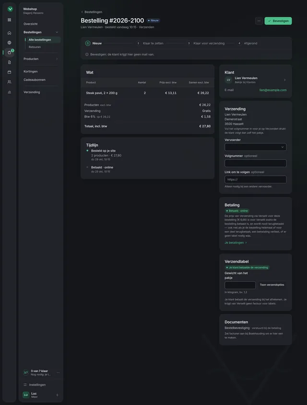Focus the Link om te volgen field
Screen dimensions: 307x405
coord(255,179)
